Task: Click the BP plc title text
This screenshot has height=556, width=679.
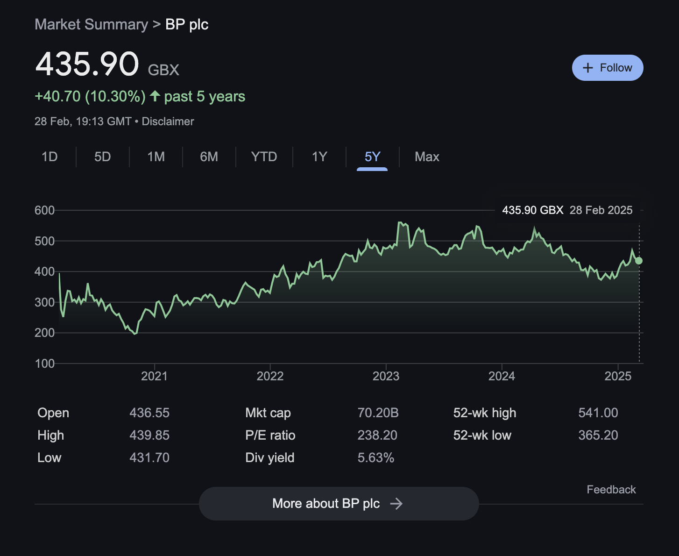Action: [187, 24]
